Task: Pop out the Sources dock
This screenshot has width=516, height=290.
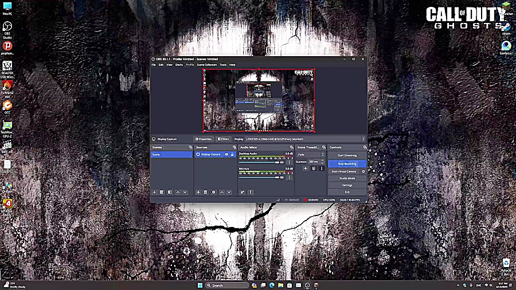Action: point(234,147)
